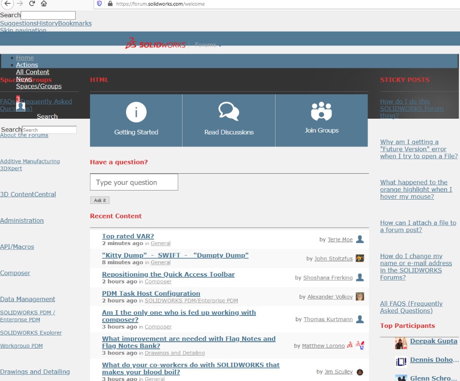
Task: Click the browser back arrow
Action: click(x=8, y=3)
